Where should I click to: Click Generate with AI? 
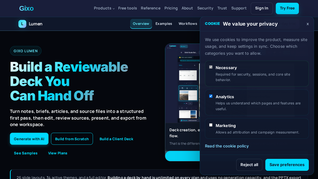(x=29, y=139)
